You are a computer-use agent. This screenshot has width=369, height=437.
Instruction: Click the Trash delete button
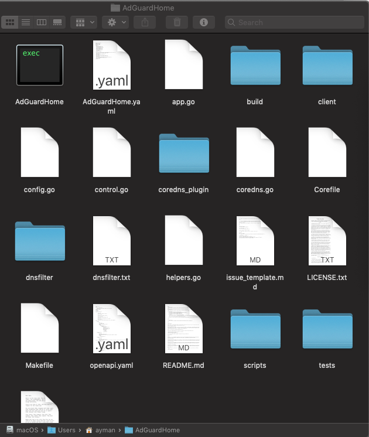(177, 22)
